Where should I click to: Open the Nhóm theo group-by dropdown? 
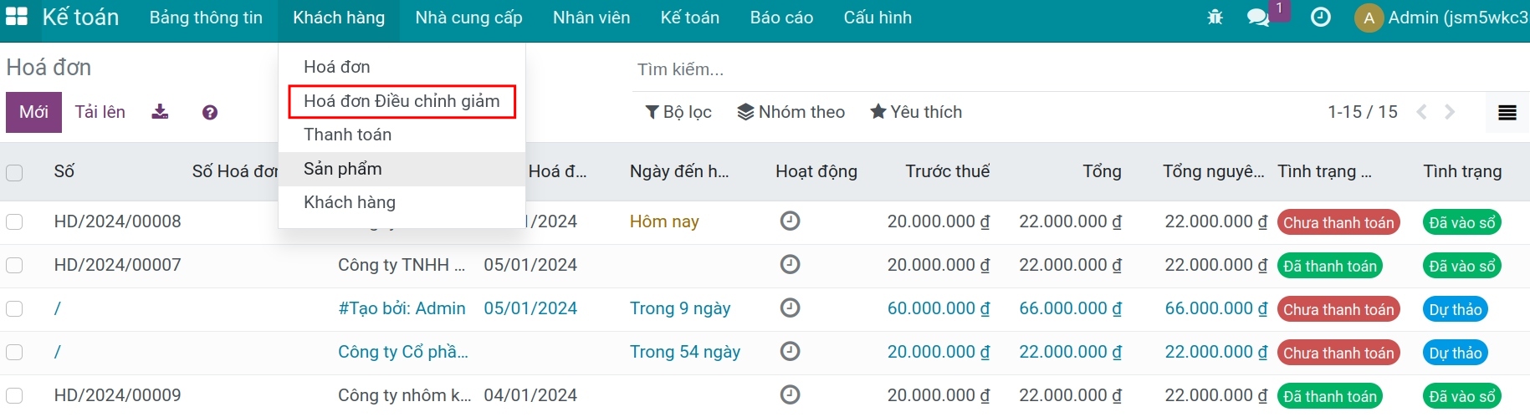pos(791,112)
